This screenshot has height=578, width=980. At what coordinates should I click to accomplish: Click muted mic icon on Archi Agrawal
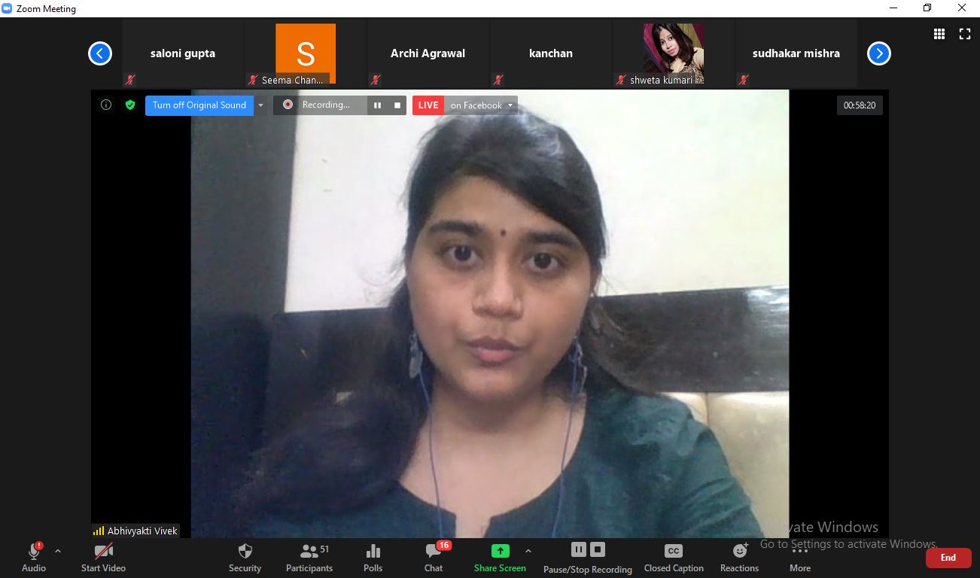pyautogui.click(x=376, y=80)
